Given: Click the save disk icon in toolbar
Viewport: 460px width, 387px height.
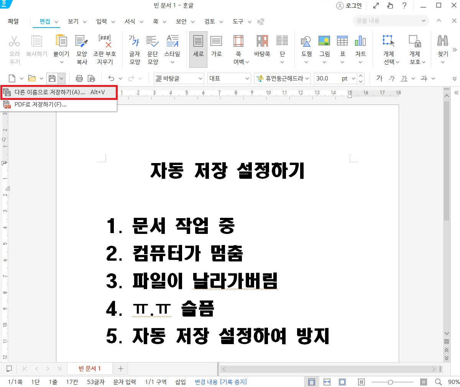Looking at the screenshot, I should point(52,78).
